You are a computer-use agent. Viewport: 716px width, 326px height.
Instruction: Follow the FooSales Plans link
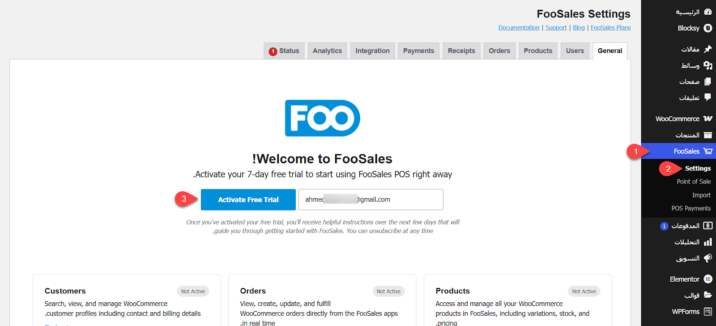tap(610, 28)
